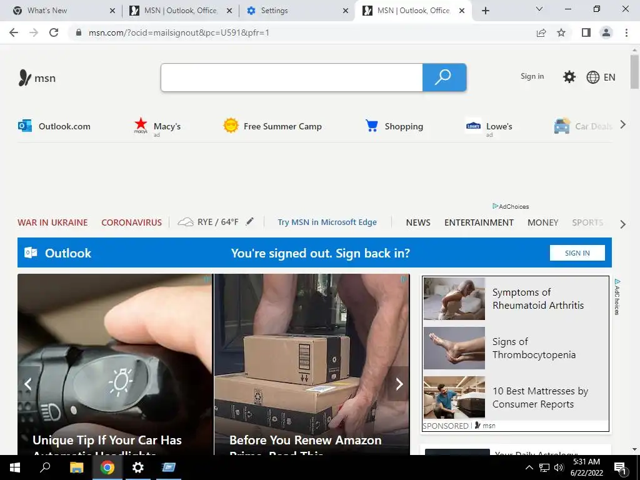640x480 pixels.
Task: Click the blue search magnifier button
Action: tap(444, 77)
